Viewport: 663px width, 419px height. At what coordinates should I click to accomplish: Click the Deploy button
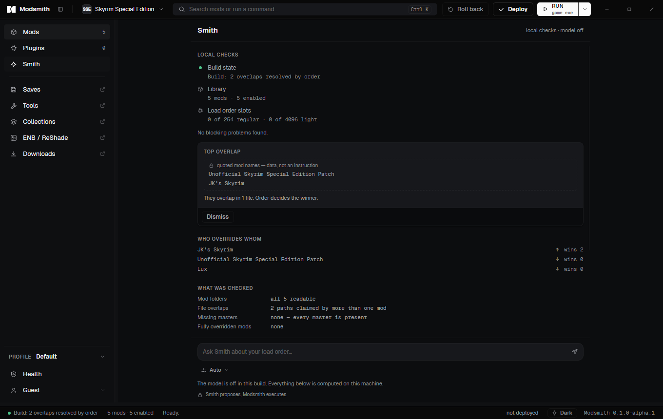coord(513,9)
